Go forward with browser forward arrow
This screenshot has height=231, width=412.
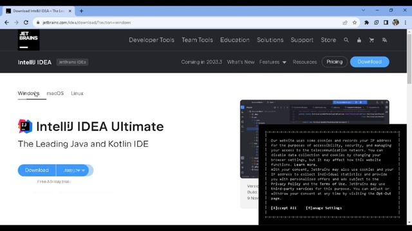point(16,22)
